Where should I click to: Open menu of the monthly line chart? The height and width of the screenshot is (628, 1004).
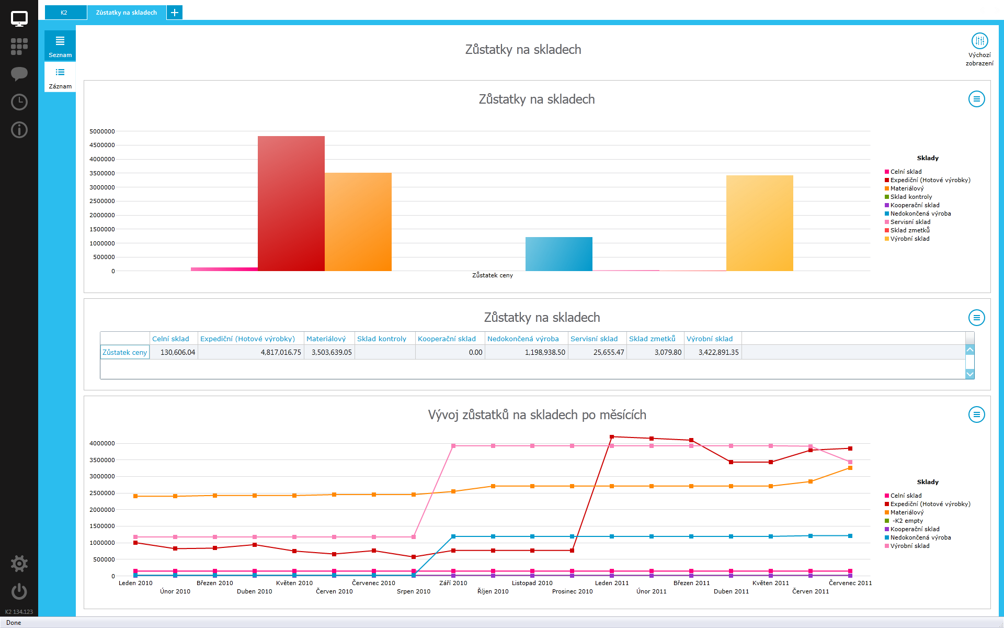(x=976, y=414)
